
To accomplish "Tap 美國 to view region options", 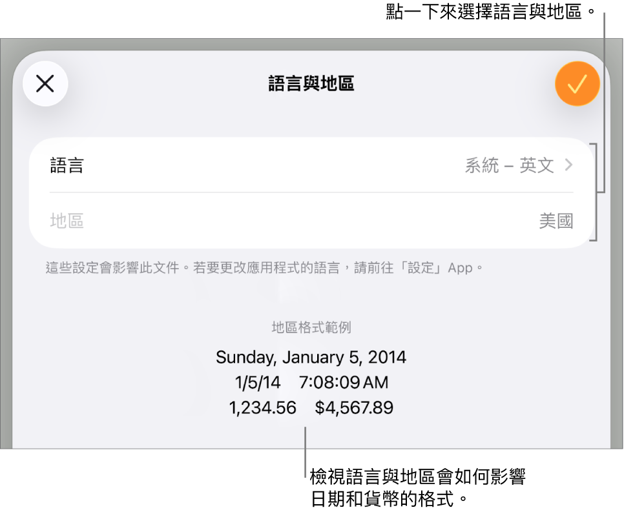I will (556, 221).
